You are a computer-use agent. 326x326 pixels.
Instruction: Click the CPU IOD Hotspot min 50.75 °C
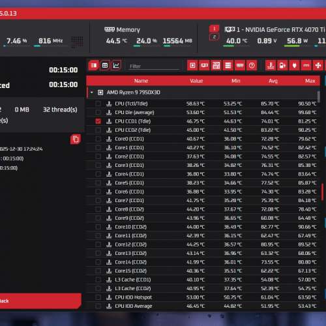(233, 297)
